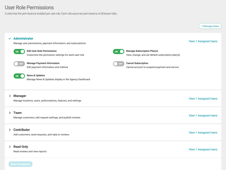
Task: Turn off News & Updates toggle
Action: (19, 76)
